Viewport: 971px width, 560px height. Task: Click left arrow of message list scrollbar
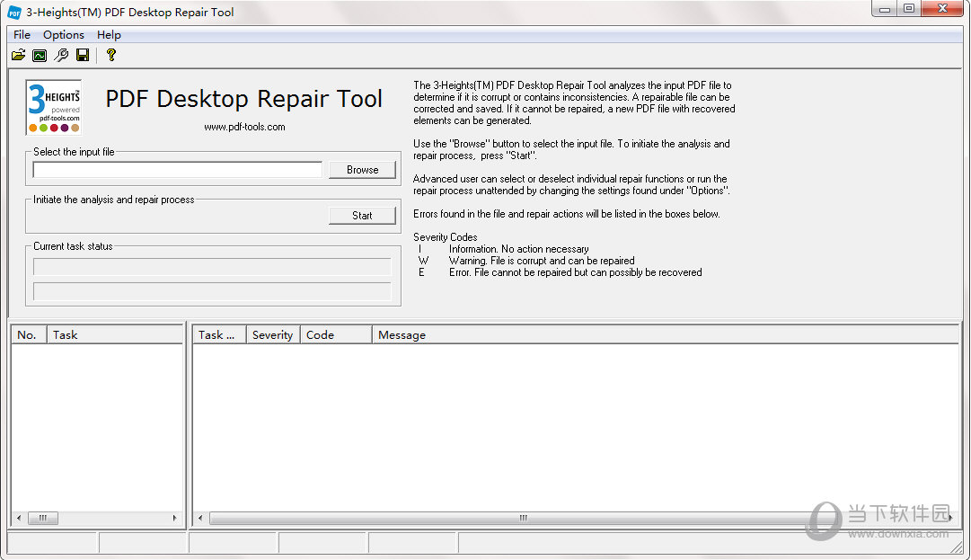coord(200,518)
